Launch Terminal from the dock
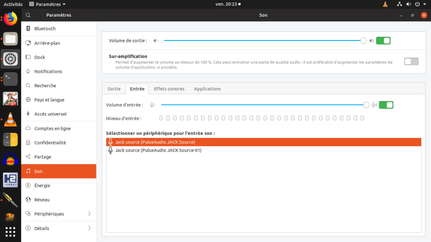 point(10,79)
